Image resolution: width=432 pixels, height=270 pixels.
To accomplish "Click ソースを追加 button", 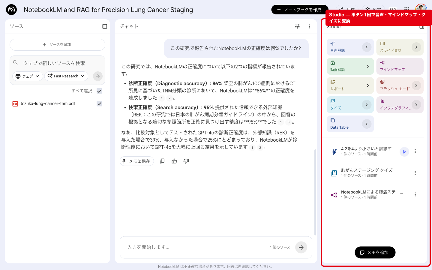I will [x=57, y=45].
